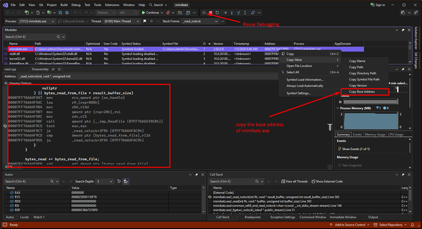The height and width of the screenshot is (229, 422).
Task: Open the Modules window options dropdown
Action: point(397,30)
